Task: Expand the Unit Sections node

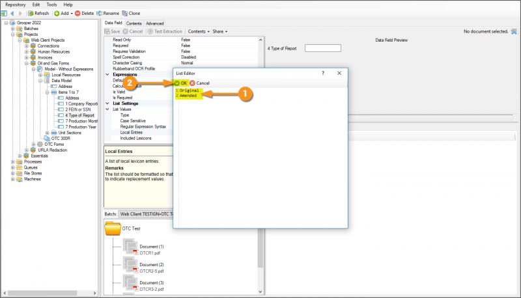Action: click(47, 133)
